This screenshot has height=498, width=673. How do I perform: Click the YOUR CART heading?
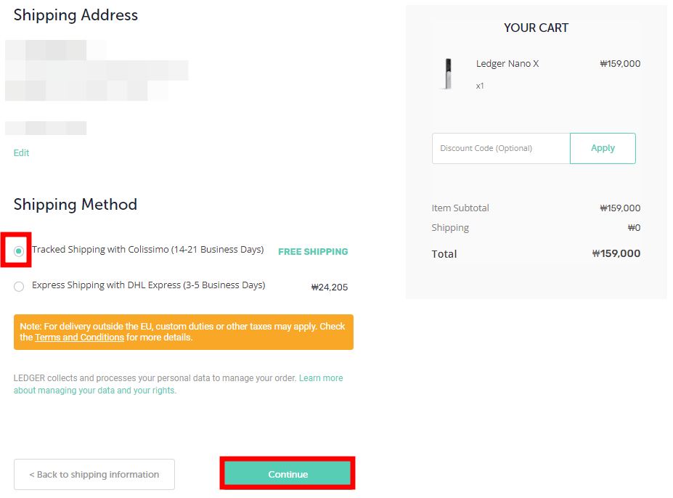click(536, 28)
